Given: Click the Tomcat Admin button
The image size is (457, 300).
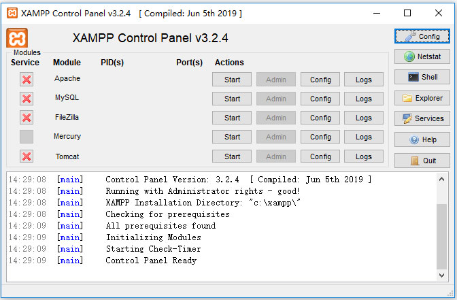Looking at the screenshot, I should point(276,156).
